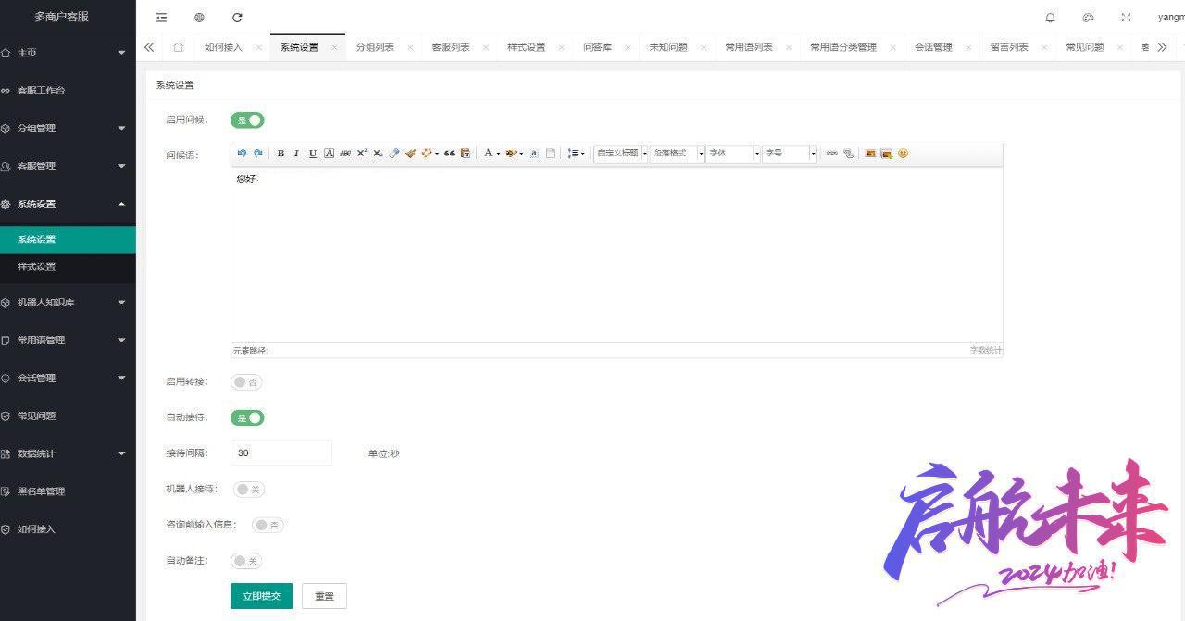This screenshot has height=621, width=1185.
Task: Enable the 机器人接待 switch
Action: coord(248,489)
